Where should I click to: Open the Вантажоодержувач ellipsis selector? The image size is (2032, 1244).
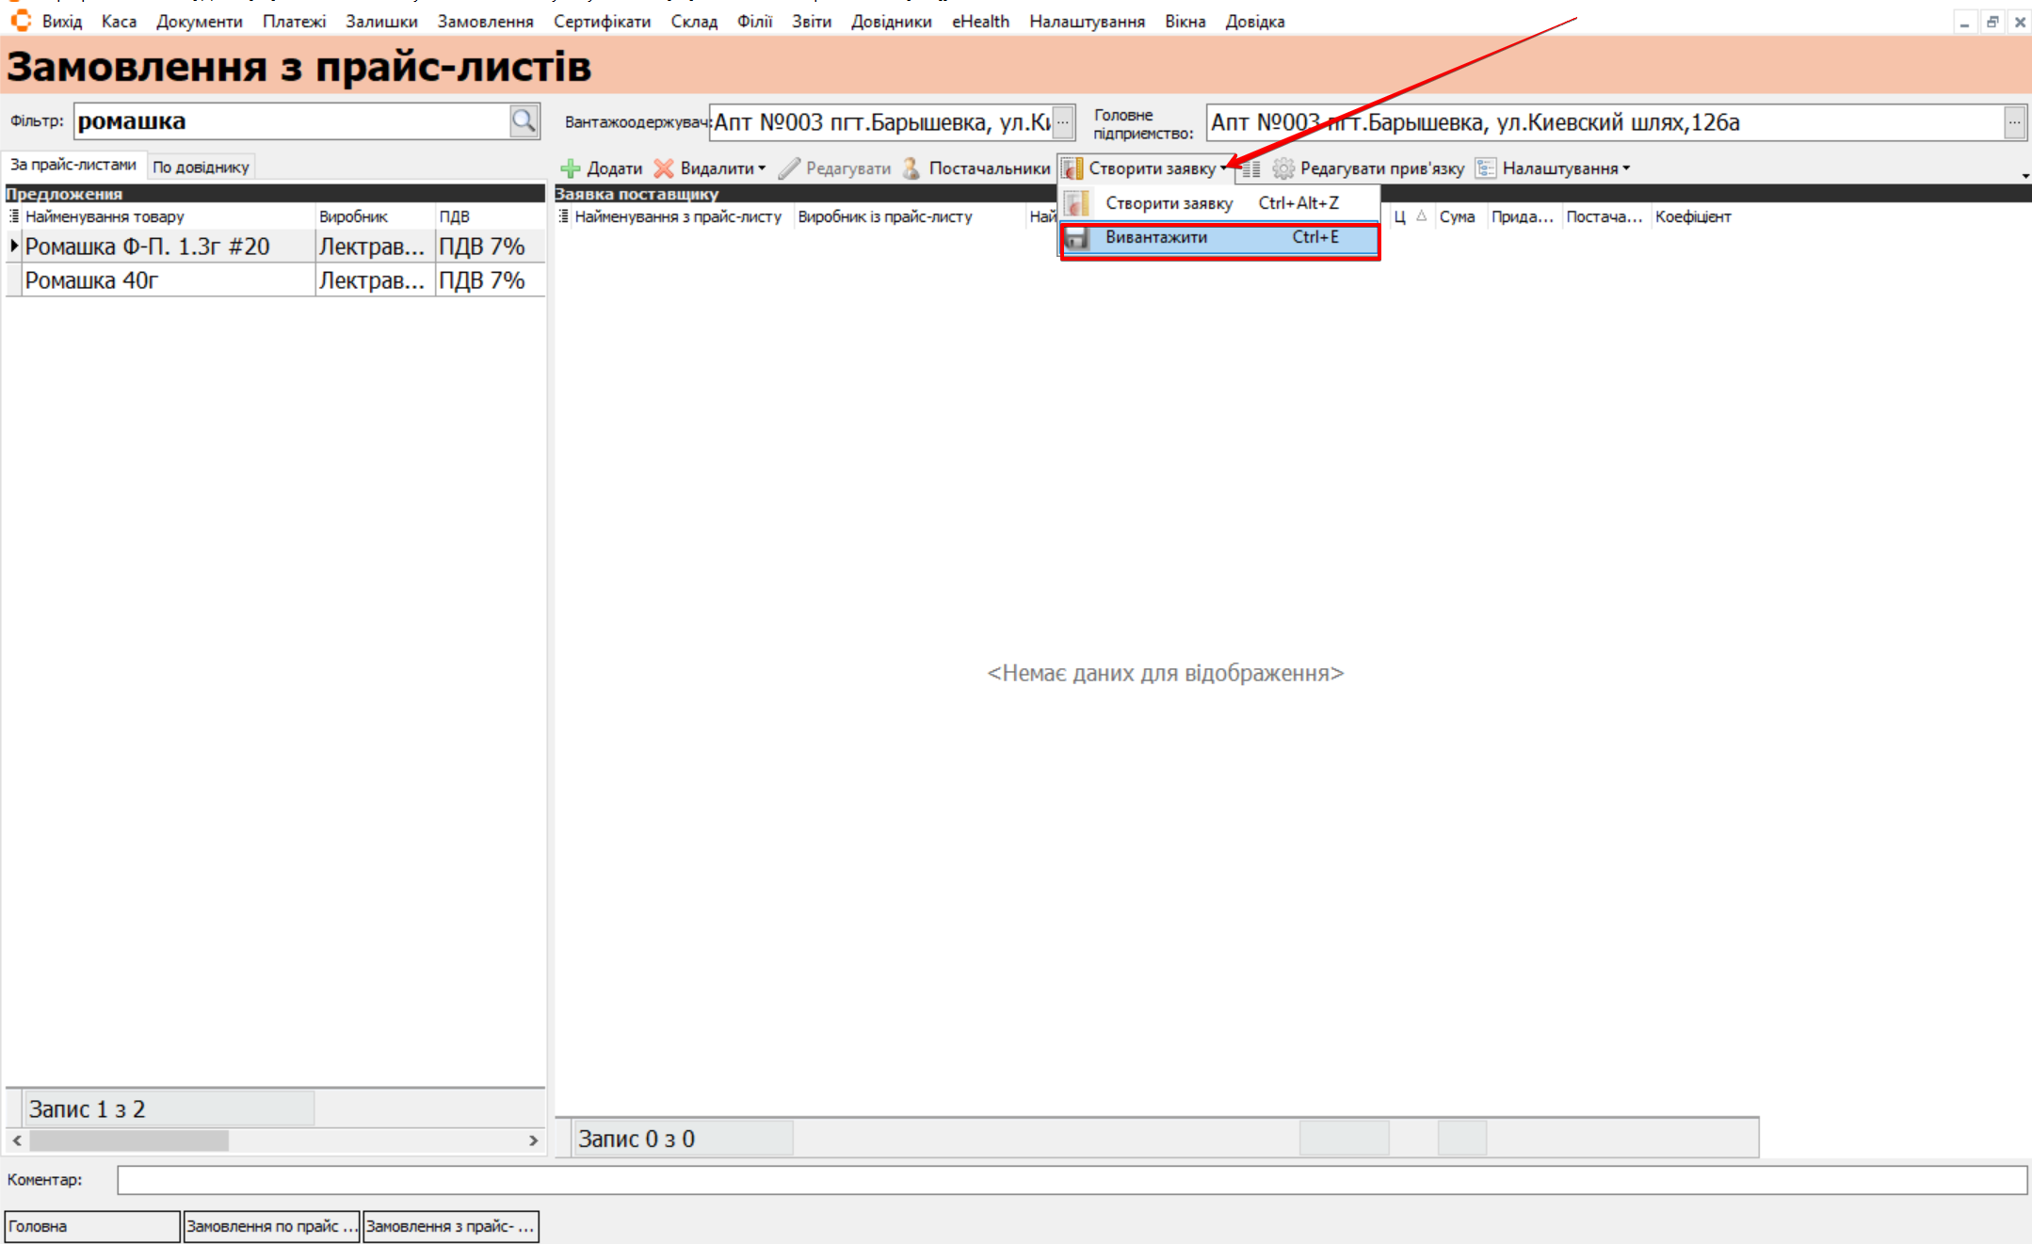pos(1063,122)
